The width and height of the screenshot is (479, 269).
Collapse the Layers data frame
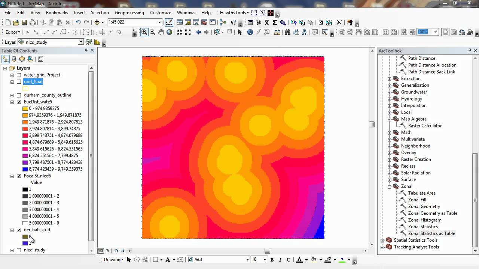click(5, 68)
